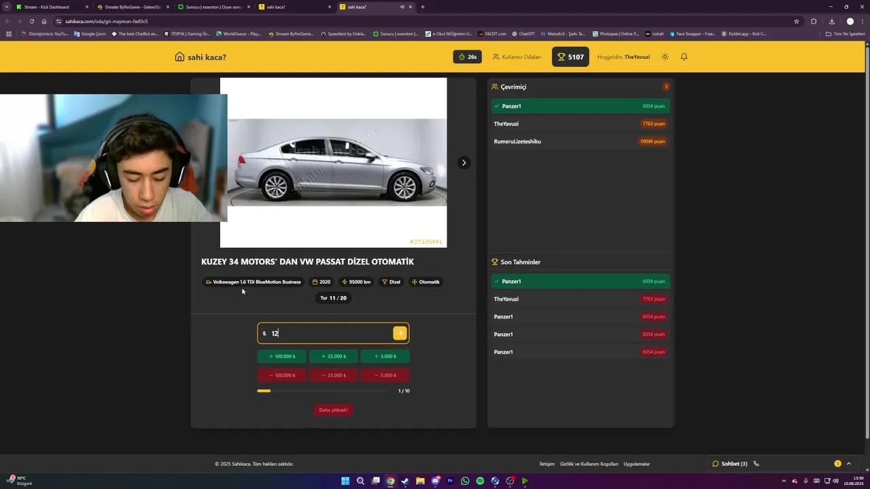Open browser downloads icon
Screen dimensions: 870x489
click(832, 21)
